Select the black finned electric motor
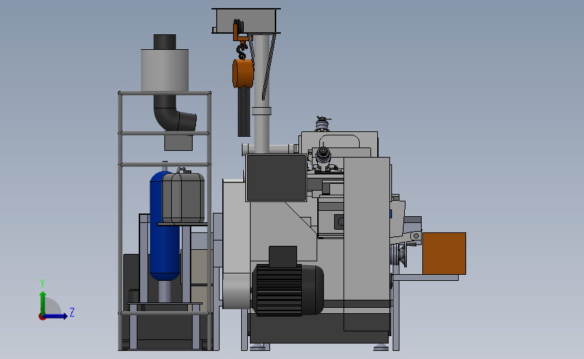 click(288, 290)
